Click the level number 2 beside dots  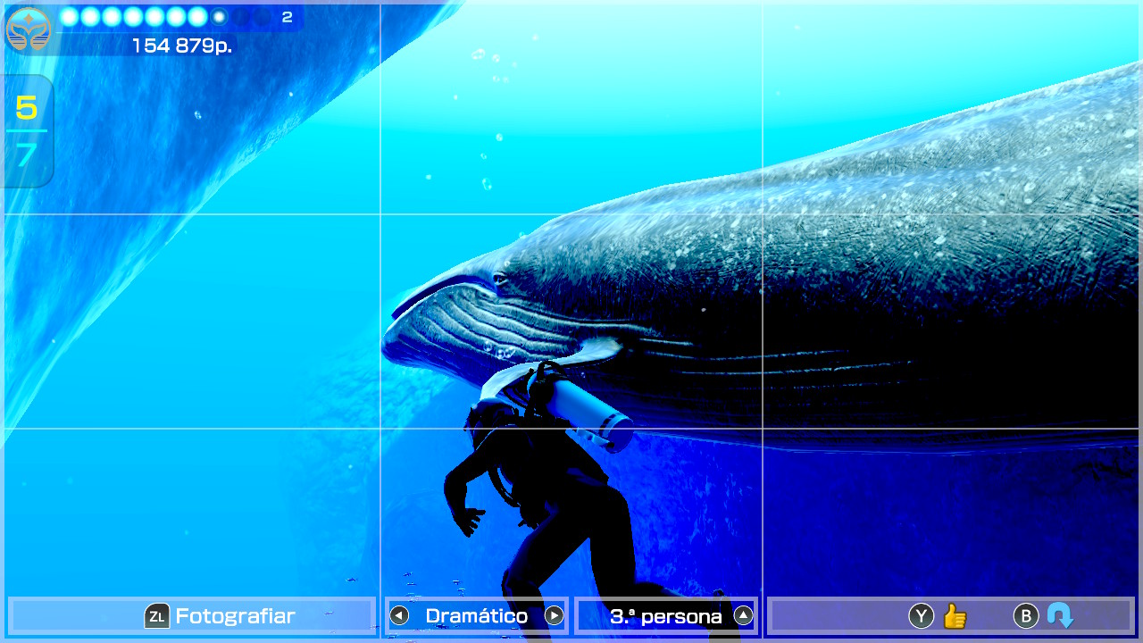pos(287,17)
